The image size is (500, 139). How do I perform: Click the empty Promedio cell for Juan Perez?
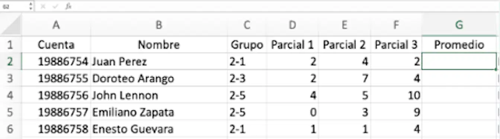pos(459,61)
